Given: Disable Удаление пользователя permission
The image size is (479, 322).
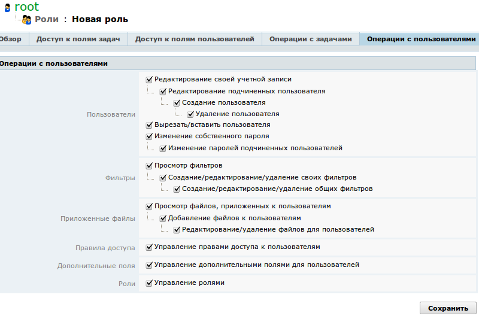Looking at the screenshot, I should pyautogui.click(x=191, y=114).
